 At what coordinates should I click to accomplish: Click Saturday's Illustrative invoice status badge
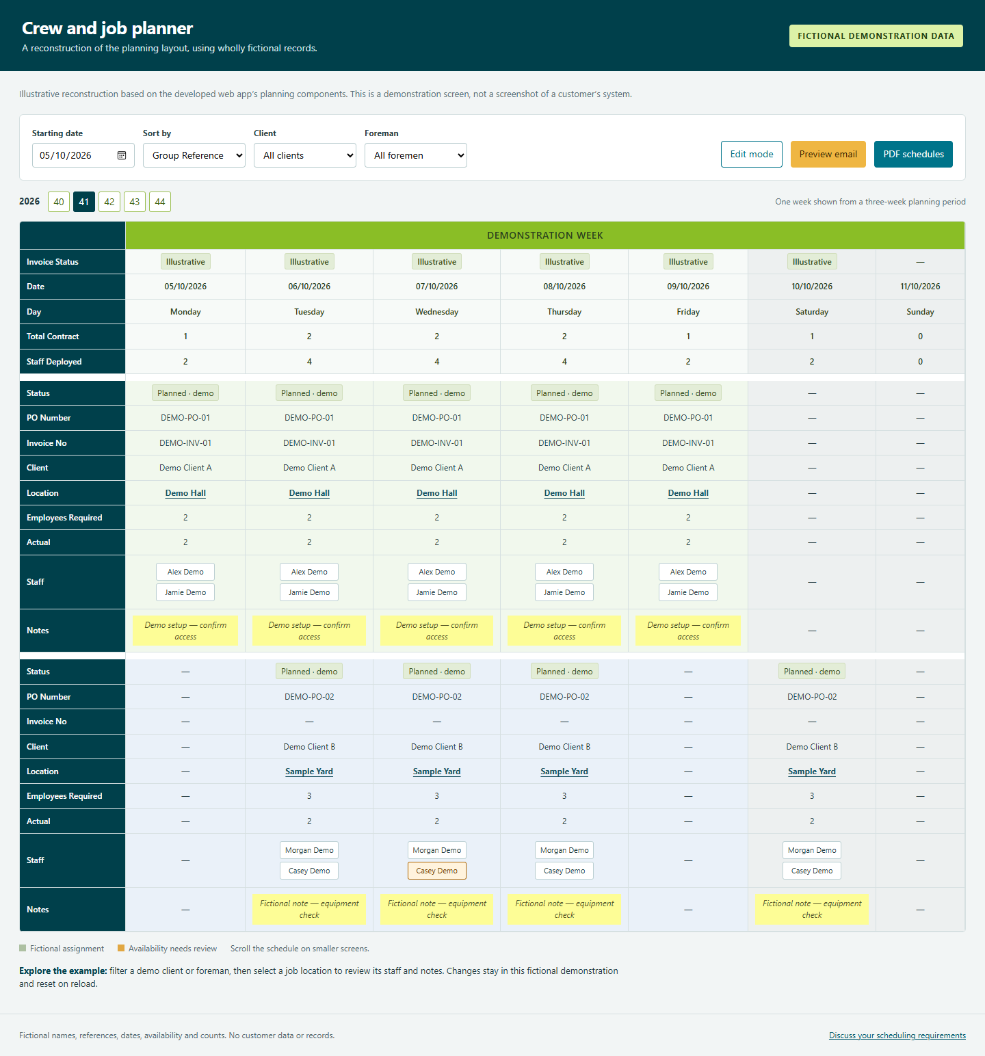[812, 262]
